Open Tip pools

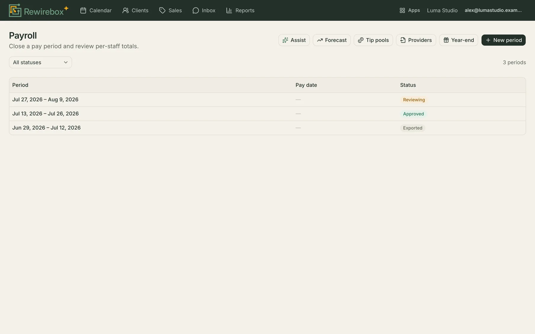pos(373,40)
